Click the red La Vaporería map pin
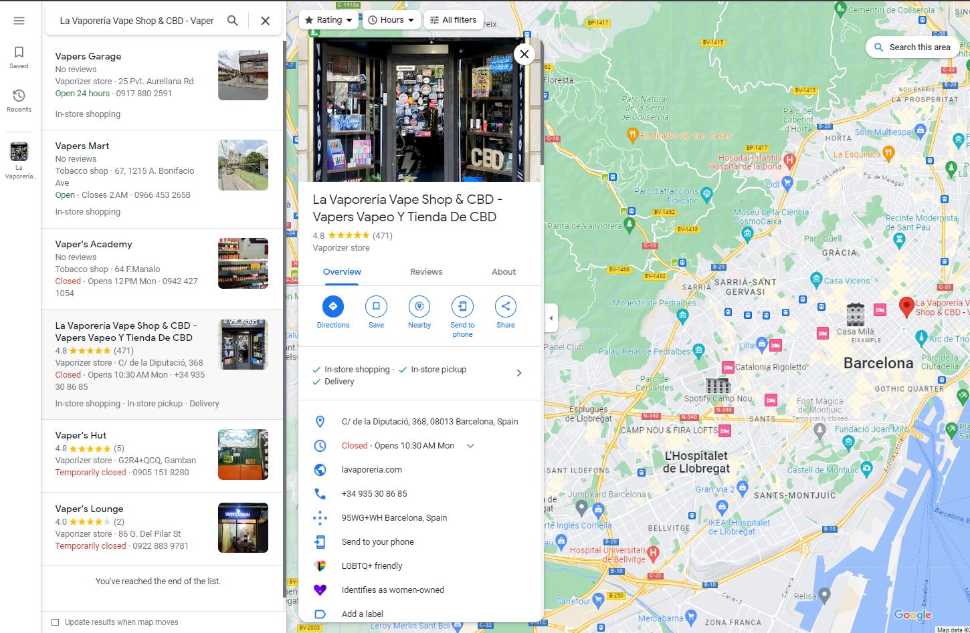The image size is (970, 633). pyautogui.click(x=906, y=307)
